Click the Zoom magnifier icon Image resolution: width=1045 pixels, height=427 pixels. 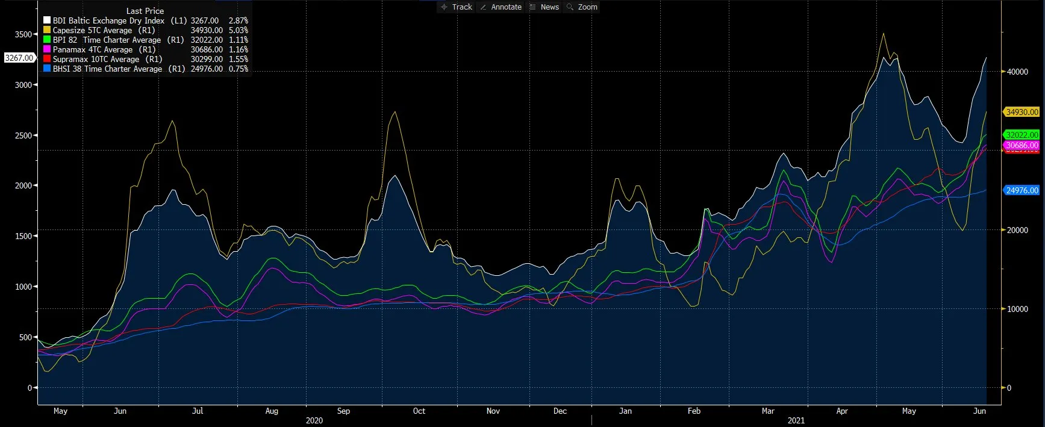pos(570,7)
